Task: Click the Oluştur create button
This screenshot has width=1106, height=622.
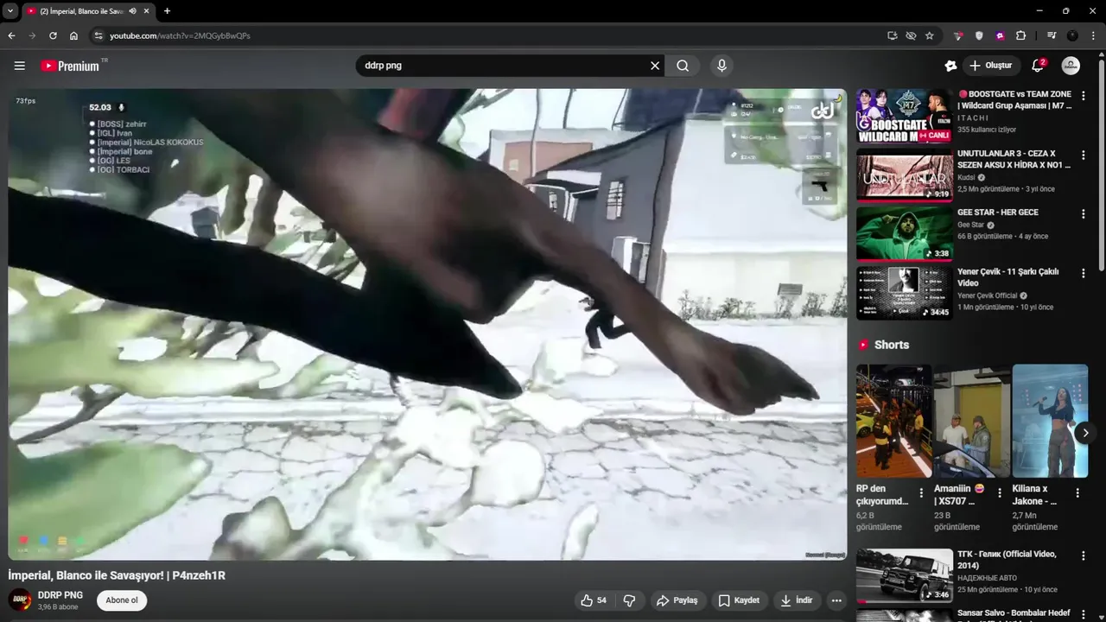Action: [x=990, y=66]
